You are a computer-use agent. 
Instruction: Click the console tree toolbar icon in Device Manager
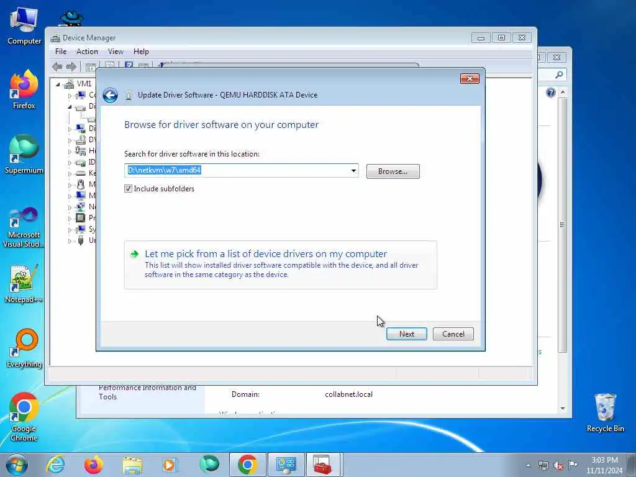91,67
